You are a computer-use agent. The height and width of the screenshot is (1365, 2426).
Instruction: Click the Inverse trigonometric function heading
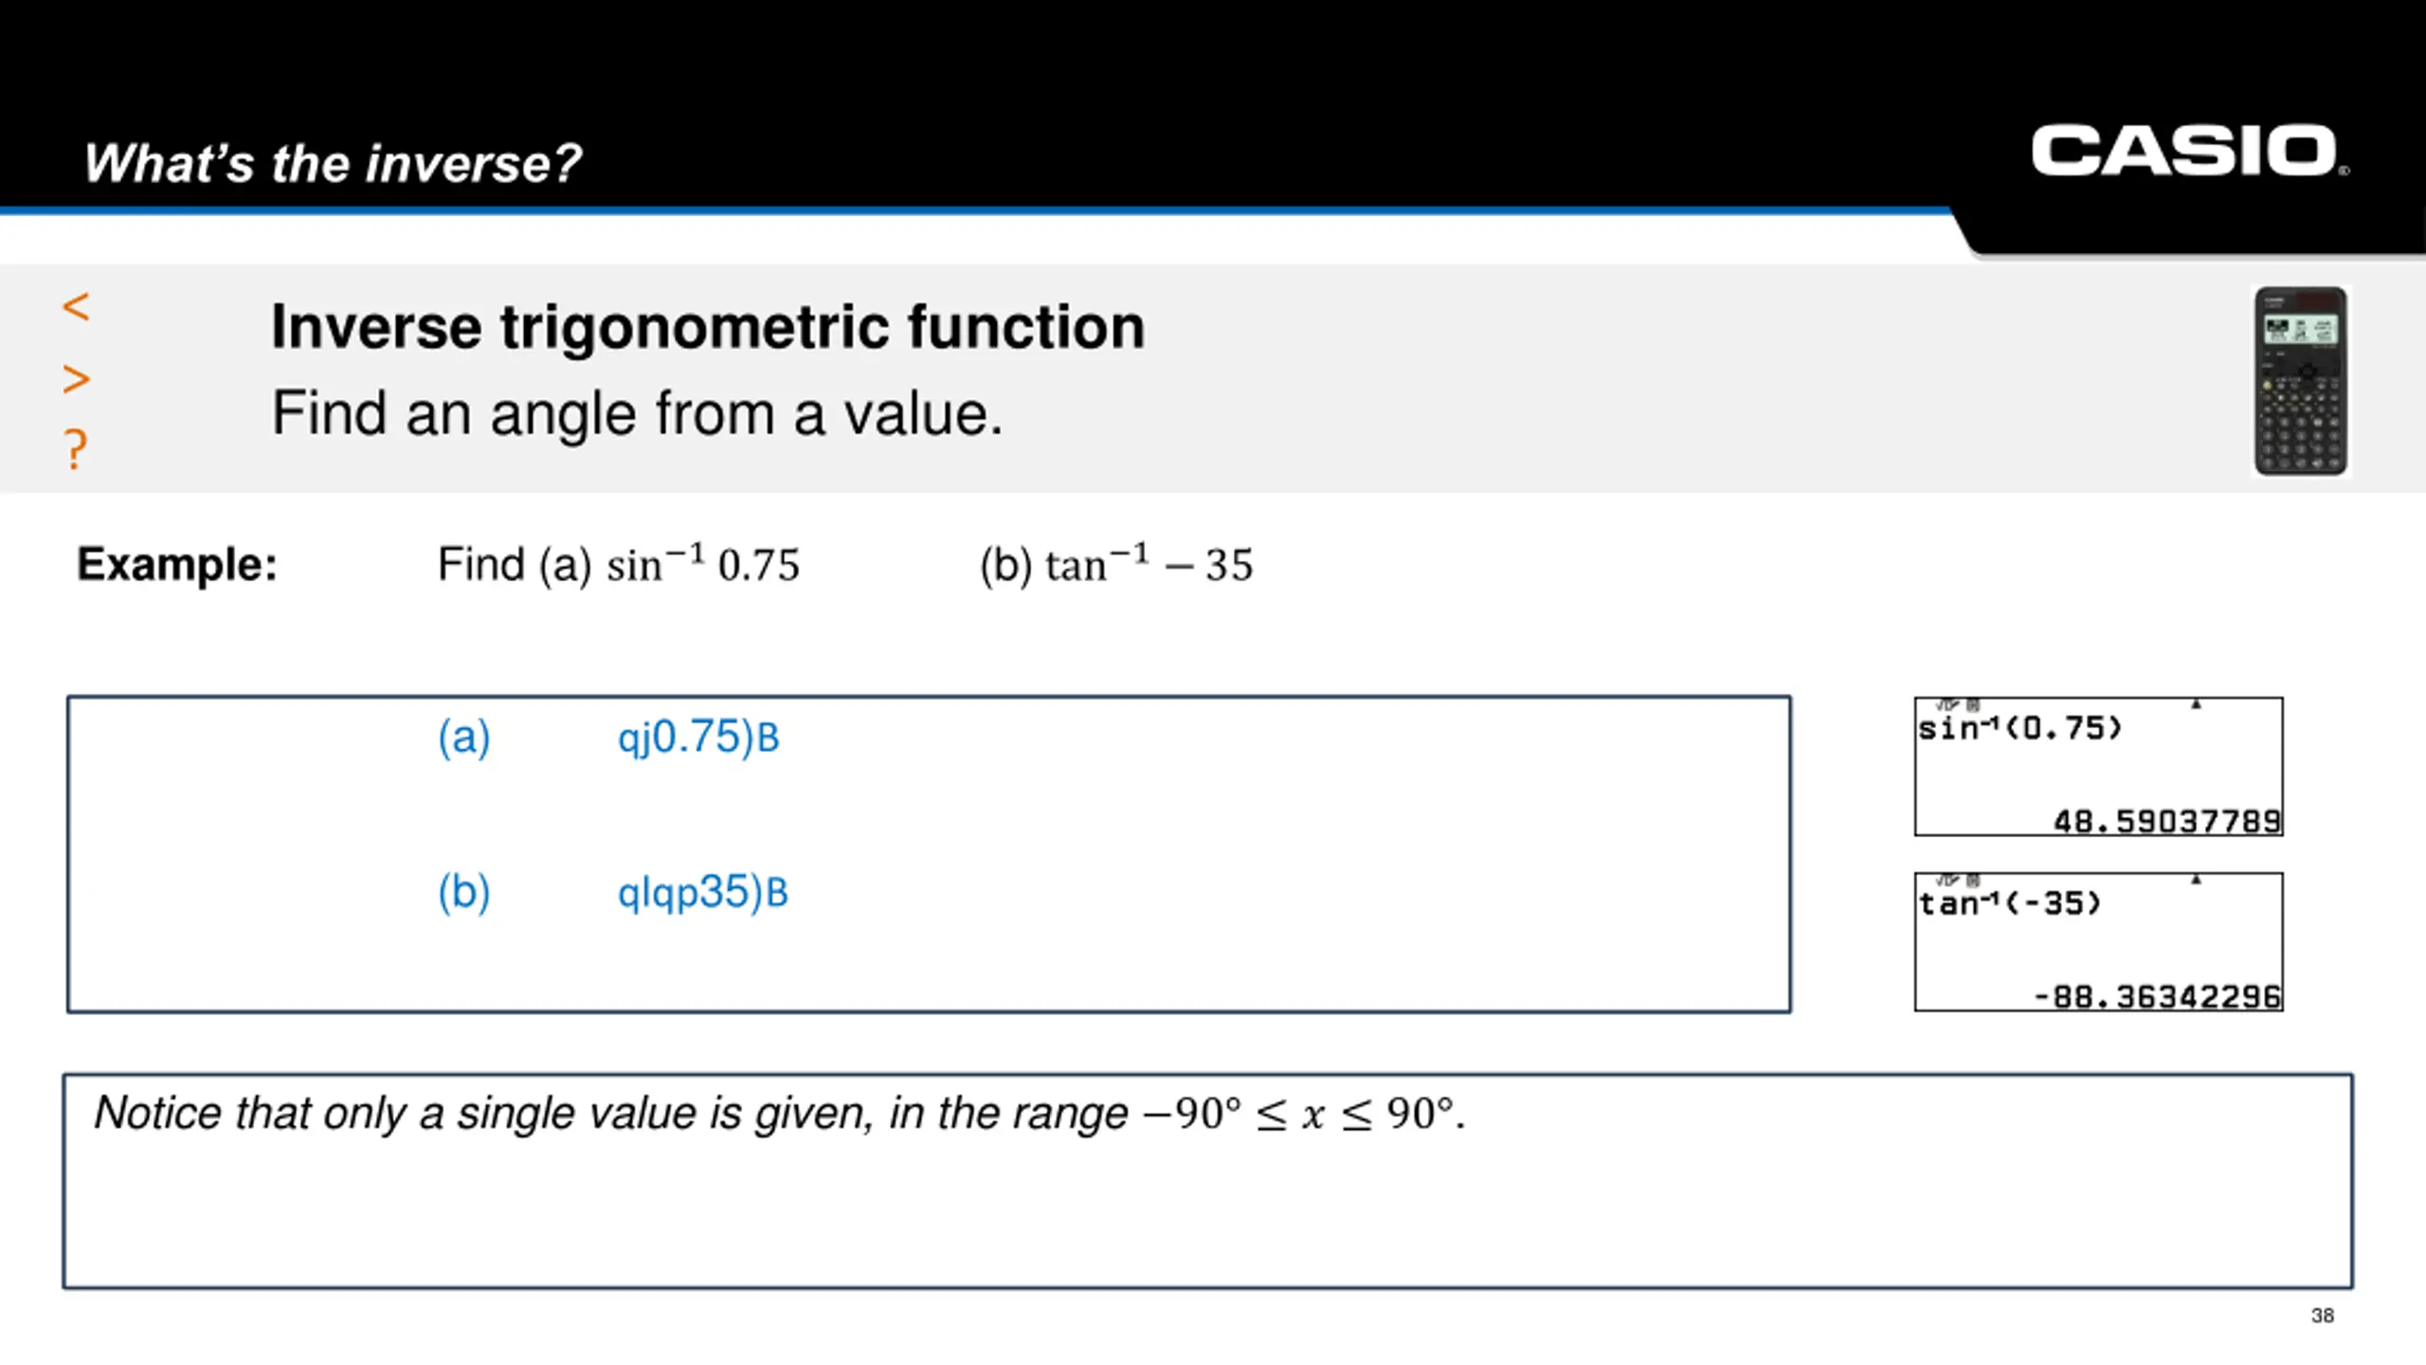[x=708, y=327]
